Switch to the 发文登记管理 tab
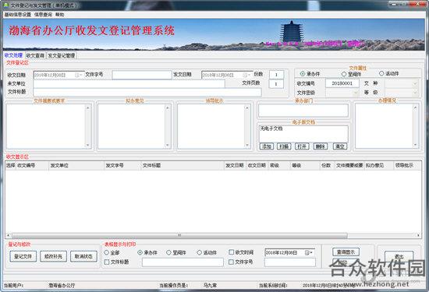 tap(62, 55)
